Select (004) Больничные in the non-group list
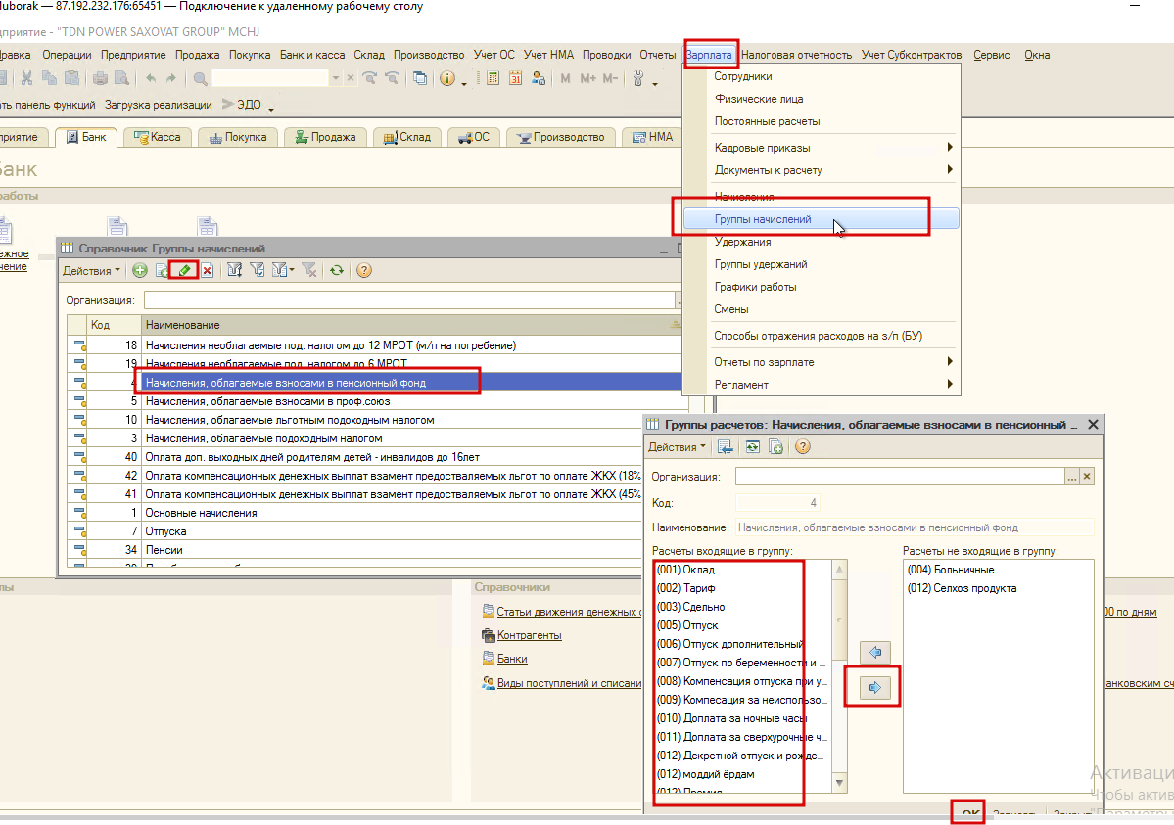This screenshot has width=1174, height=825. click(x=951, y=570)
